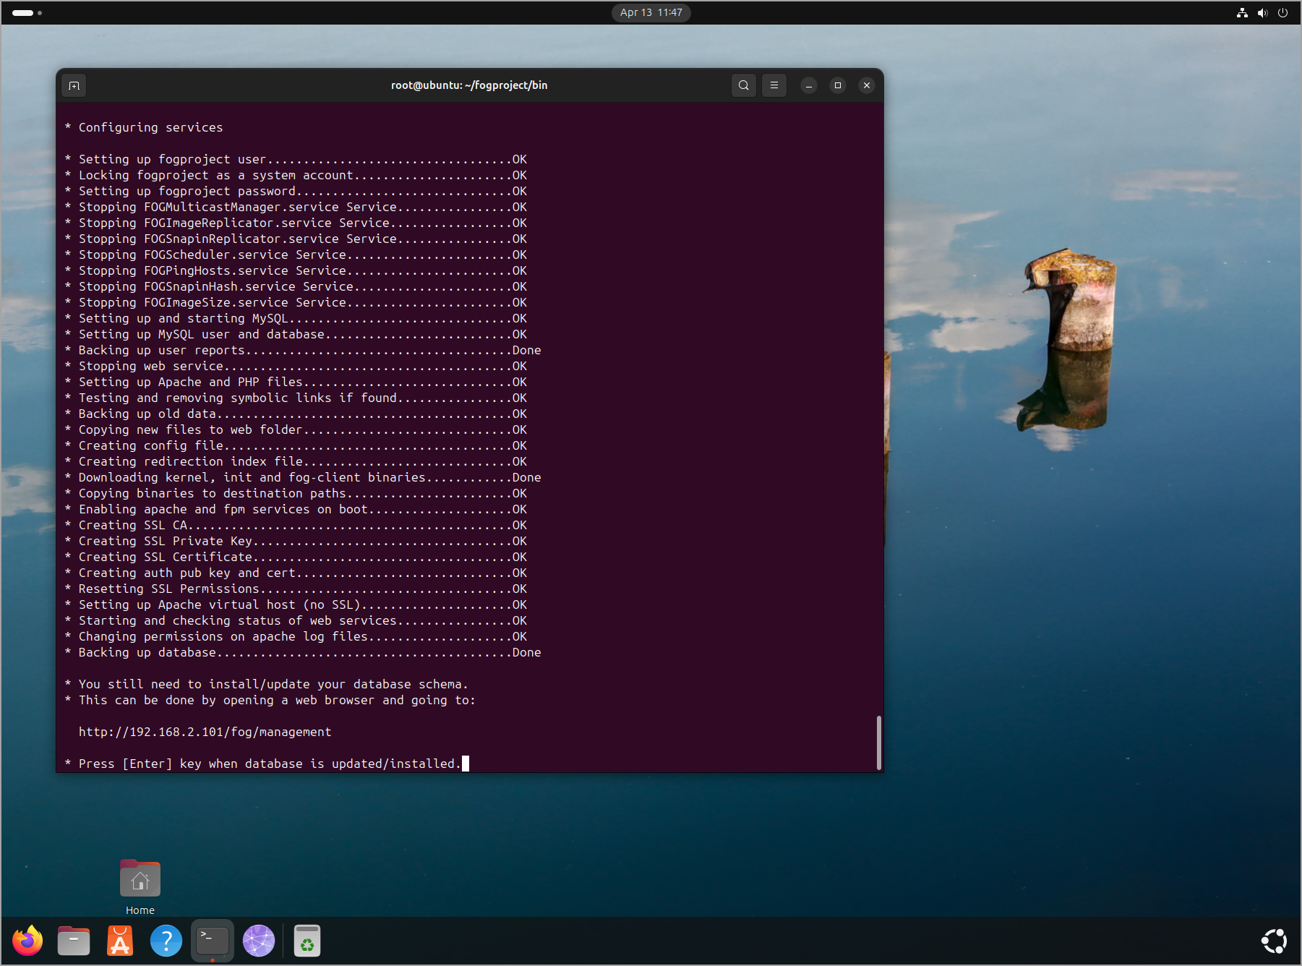Click the volume icon in top bar

(x=1262, y=12)
